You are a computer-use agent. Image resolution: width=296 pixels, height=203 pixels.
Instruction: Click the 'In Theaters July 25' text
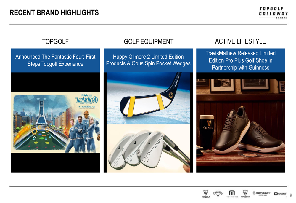87,107
